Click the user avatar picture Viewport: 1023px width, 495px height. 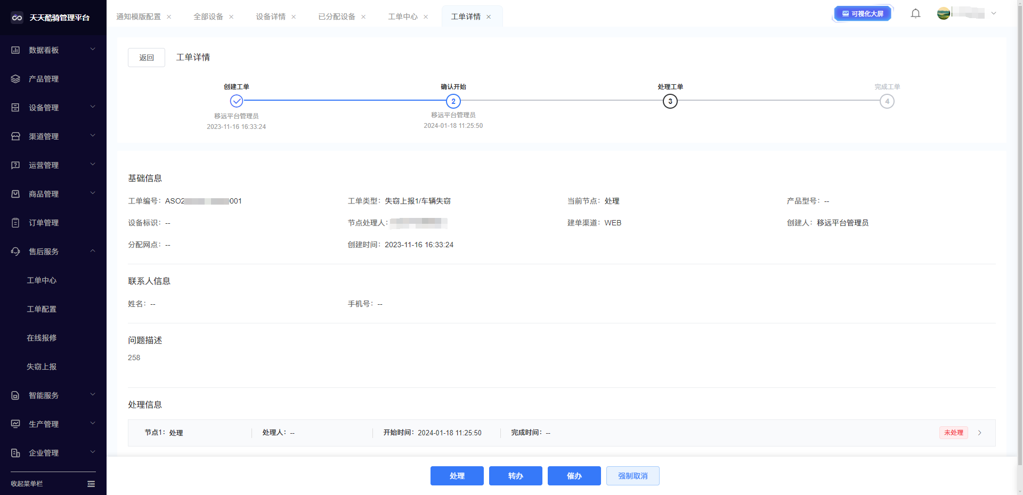coord(943,14)
